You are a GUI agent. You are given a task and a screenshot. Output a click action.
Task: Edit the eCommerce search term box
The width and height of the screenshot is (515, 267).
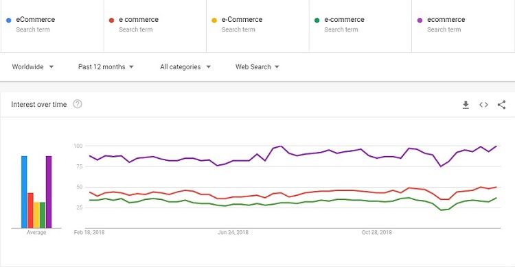tap(52, 26)
